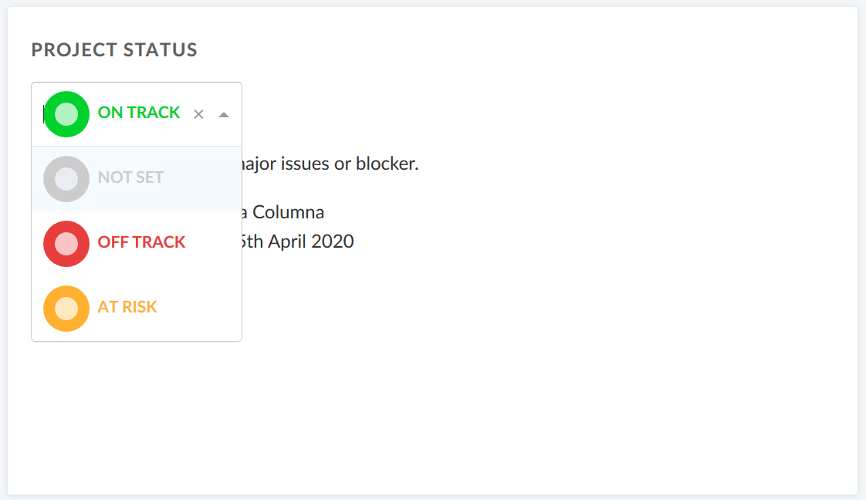Click the gray page background below the card
Screen dimensions: 866x500
coord(432,497)
